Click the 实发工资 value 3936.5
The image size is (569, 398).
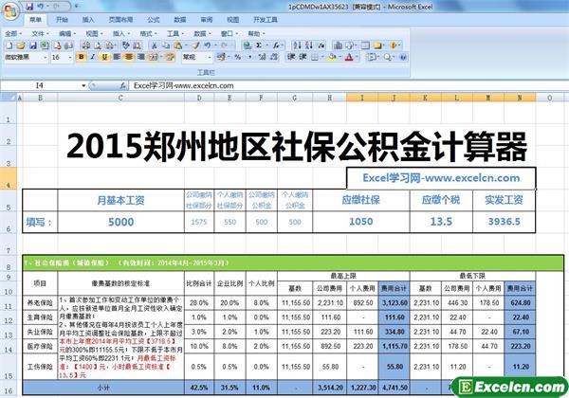click(x=505, y=222)
